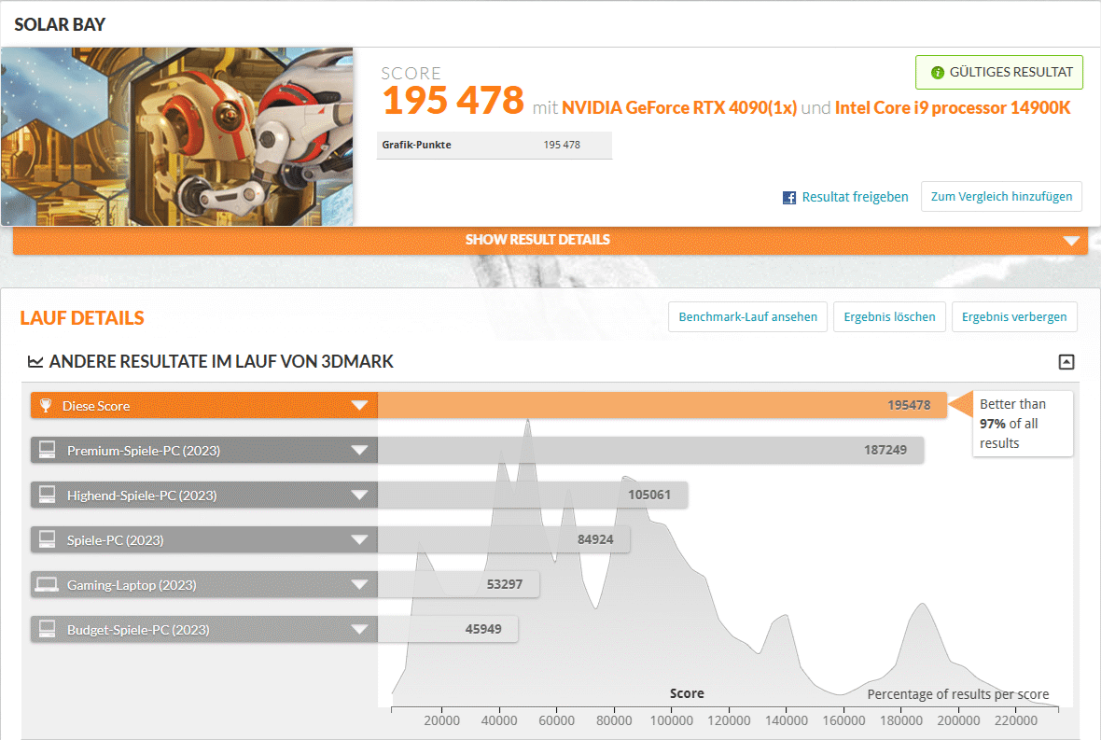Click the Facebook icon next to Resultat freigeben
Screen dimensions: 1101x740
[x=789, y=198]
